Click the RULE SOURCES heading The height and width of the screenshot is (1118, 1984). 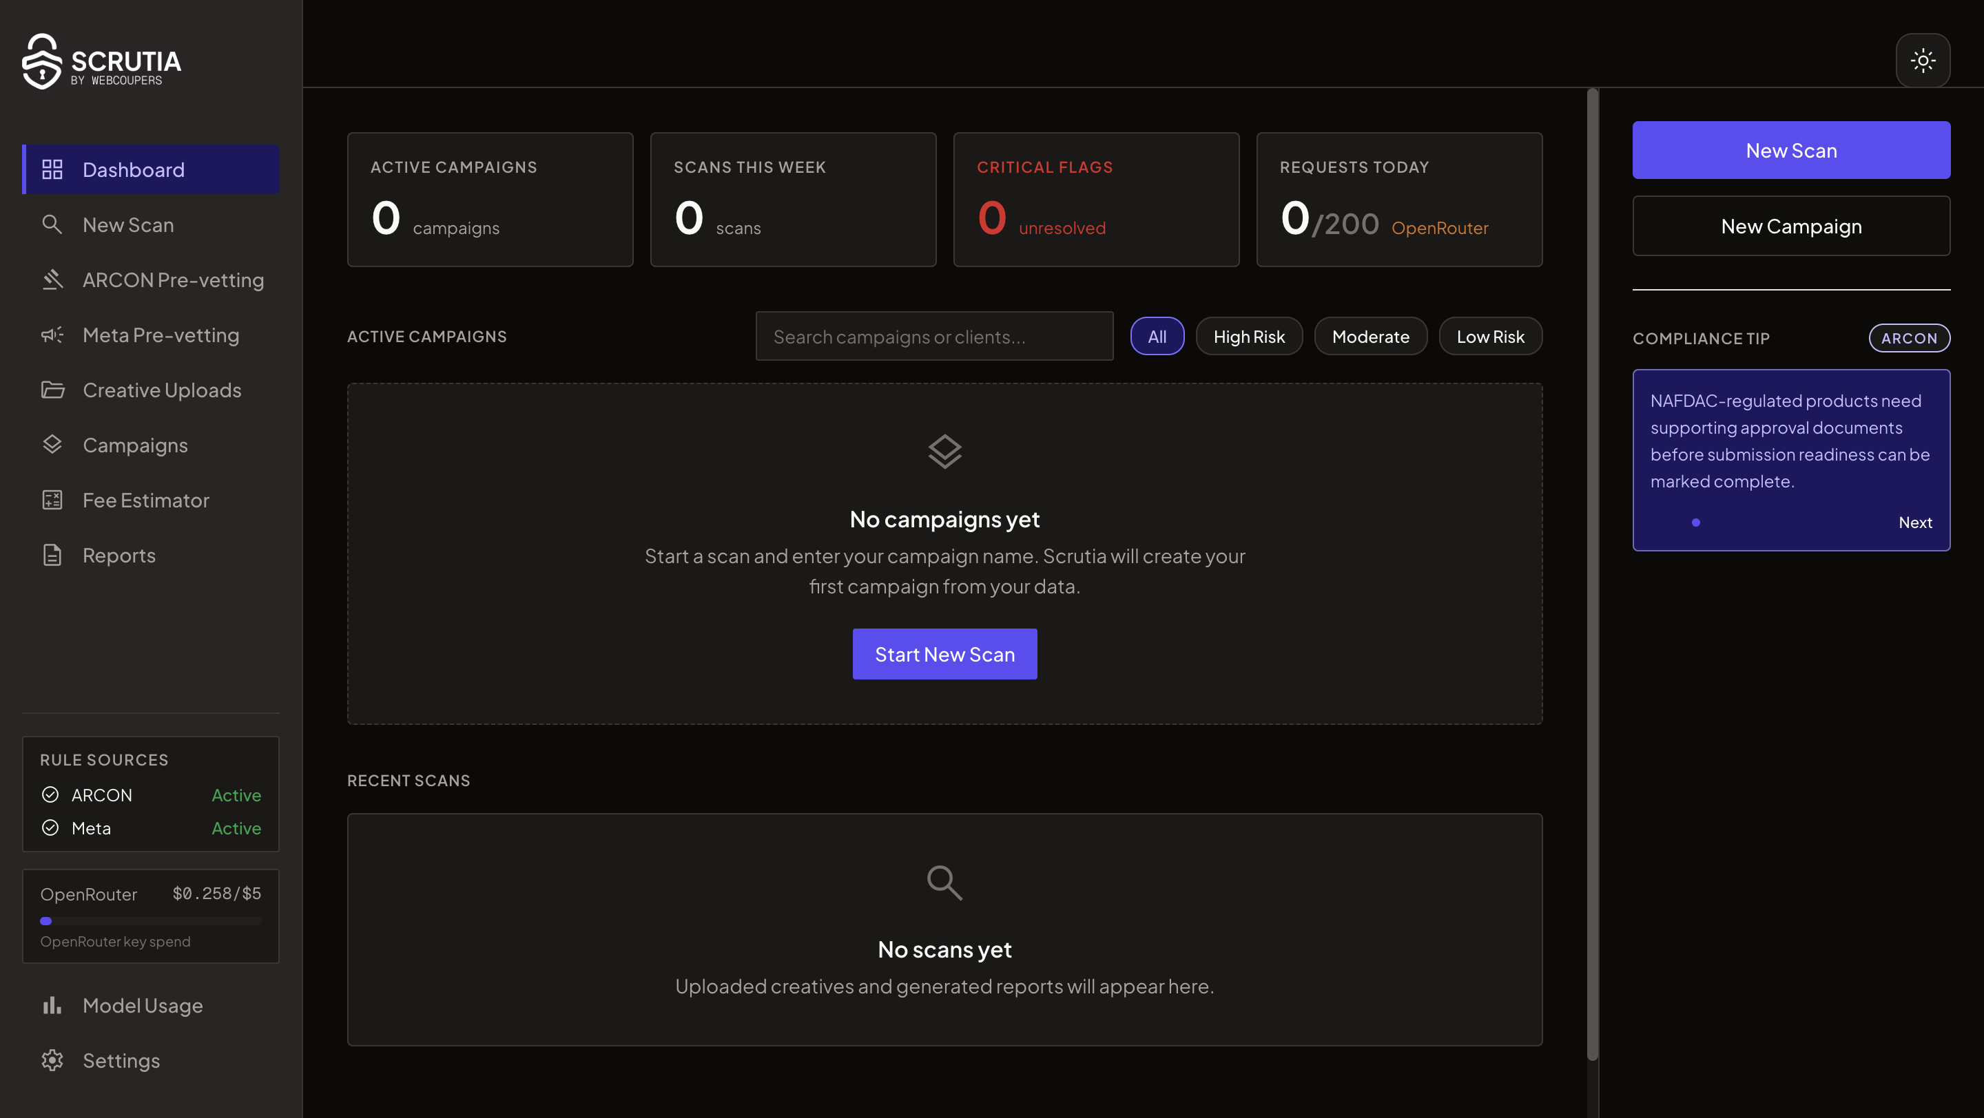click(x=104, y=759)
